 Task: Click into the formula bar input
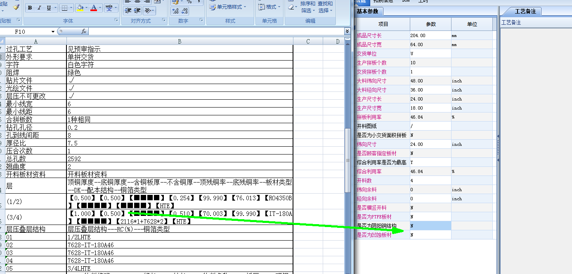[216, 31]
